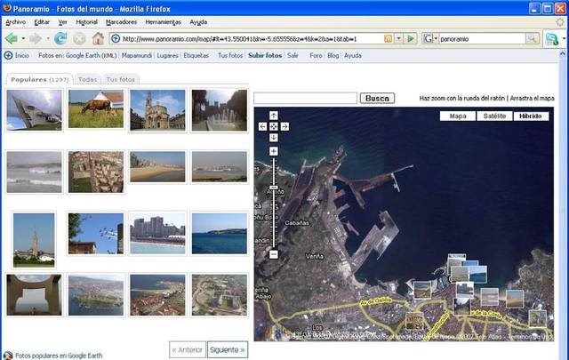This screenshot has width=569, height=360.
Task: Click the RSS feed icon in address bar
Action: tap(388, 38)
